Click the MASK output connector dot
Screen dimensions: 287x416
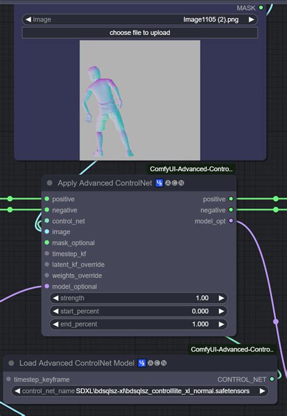tap(261, 8)
